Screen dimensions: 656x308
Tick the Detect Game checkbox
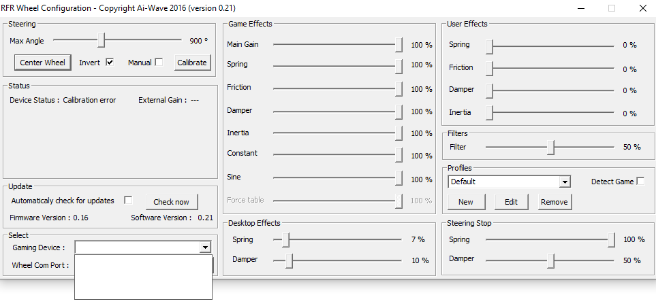coord(640,182)
